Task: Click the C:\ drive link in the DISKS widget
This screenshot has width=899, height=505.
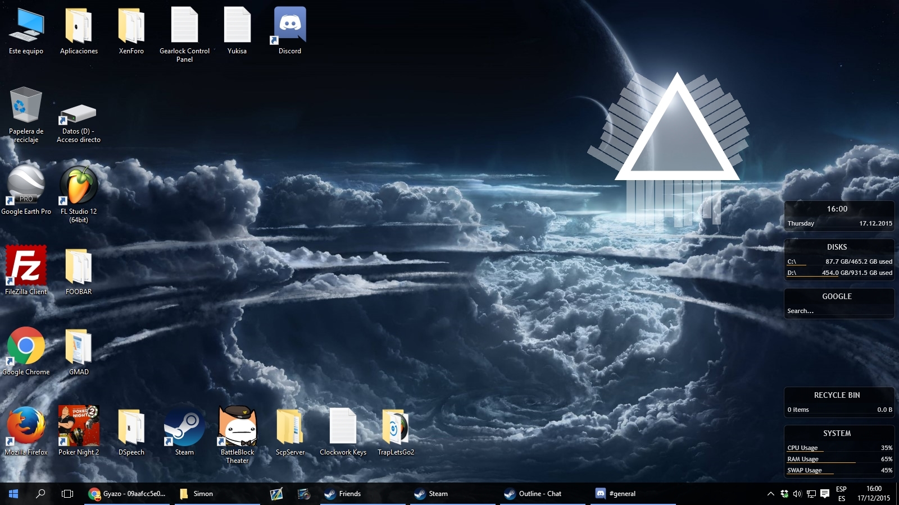Action: click(792, 261)
